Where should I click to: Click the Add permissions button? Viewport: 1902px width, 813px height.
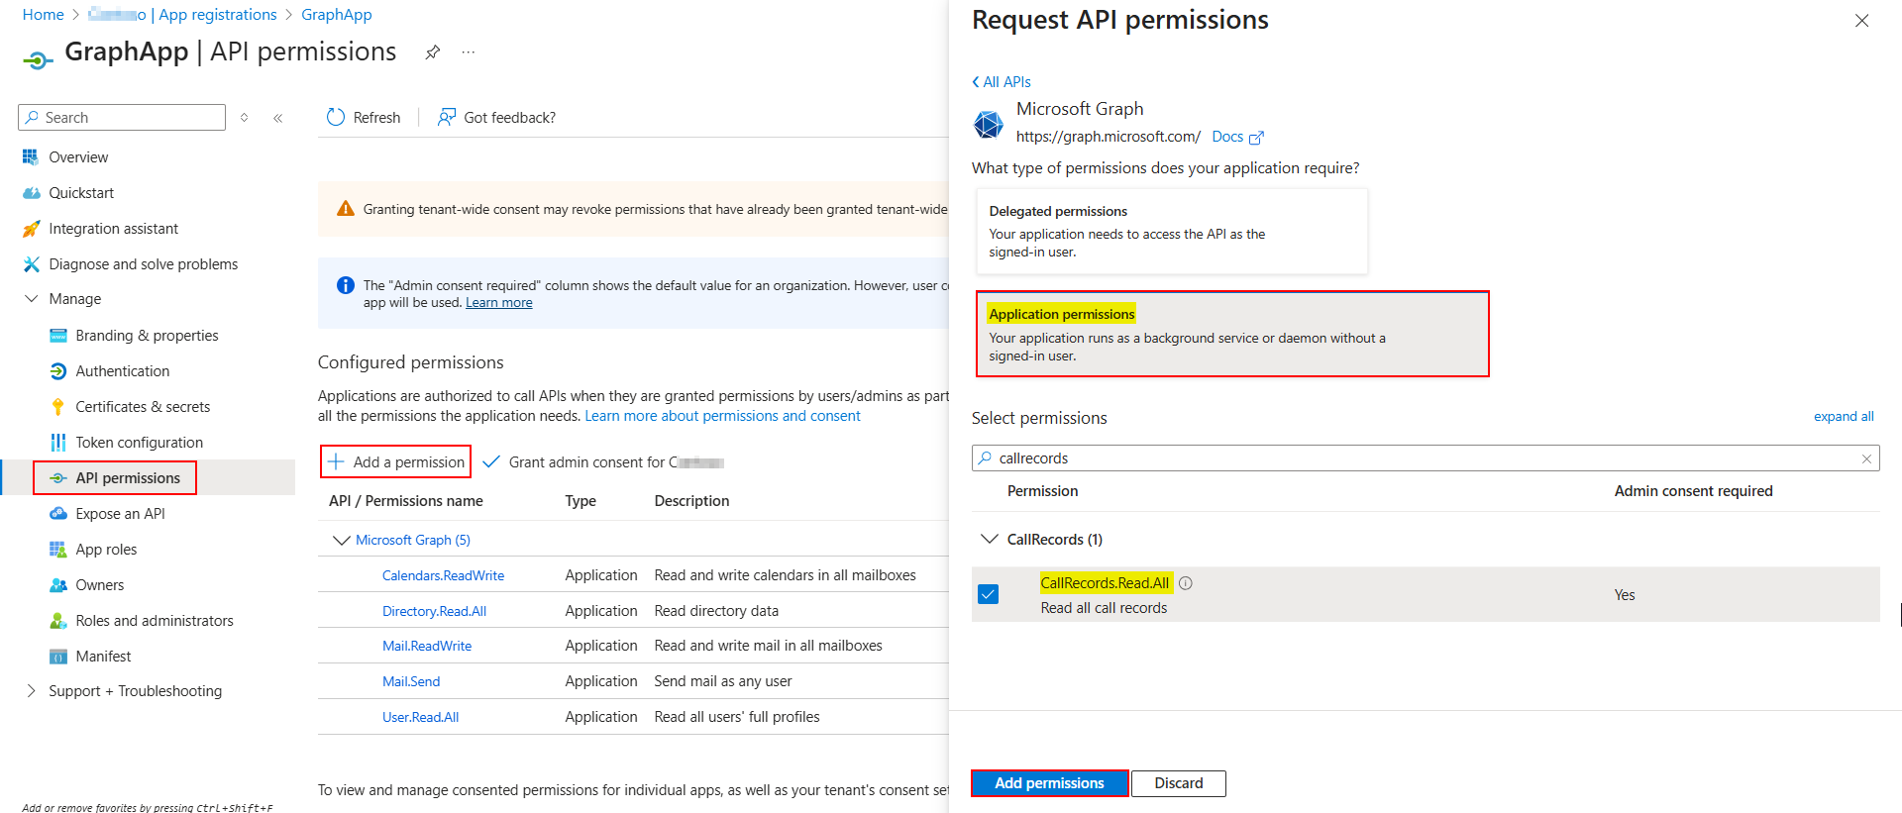pyautogui.click(x=1049, y=783)
